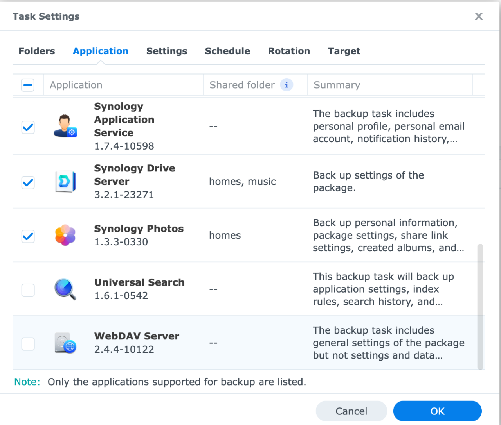Dismiss the dialog using Cancel
This screenshot has width=501, height=425.
click(351, 411)
